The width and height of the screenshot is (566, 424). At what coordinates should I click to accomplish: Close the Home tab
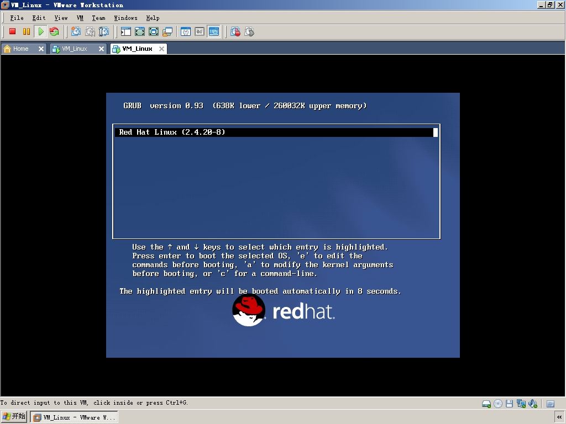[x=41, y=49]
